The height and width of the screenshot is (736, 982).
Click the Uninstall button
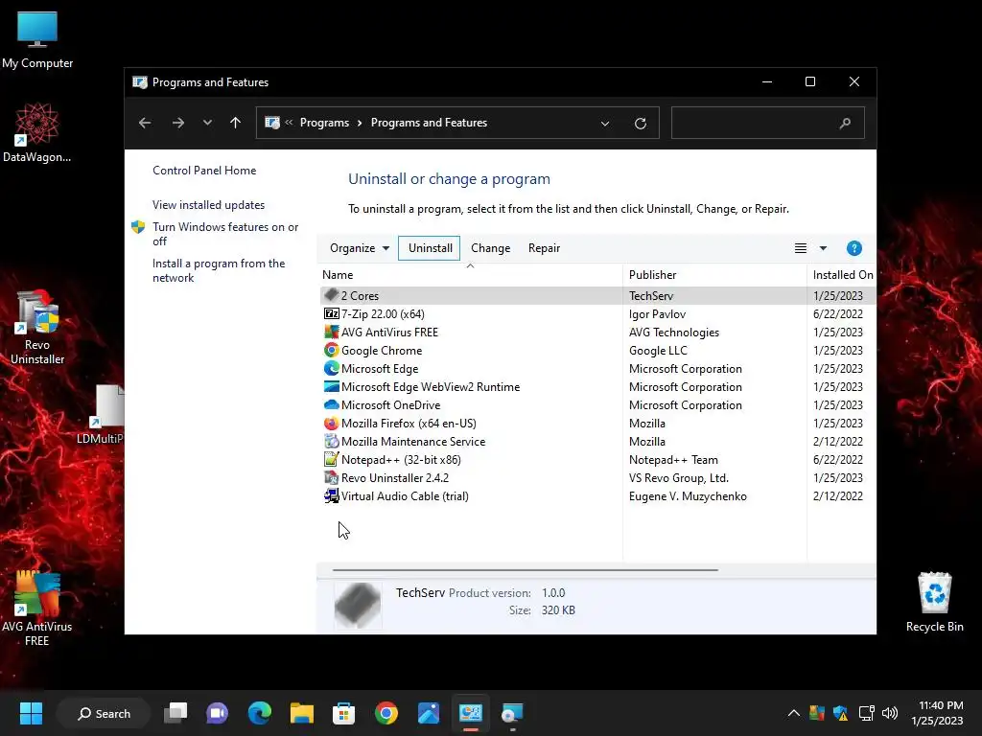point(430,248)
